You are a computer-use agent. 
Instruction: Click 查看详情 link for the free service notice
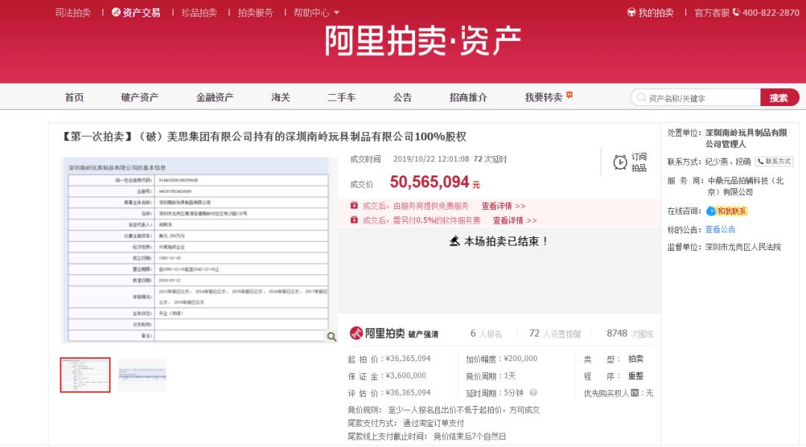click(x=503, y=206)
